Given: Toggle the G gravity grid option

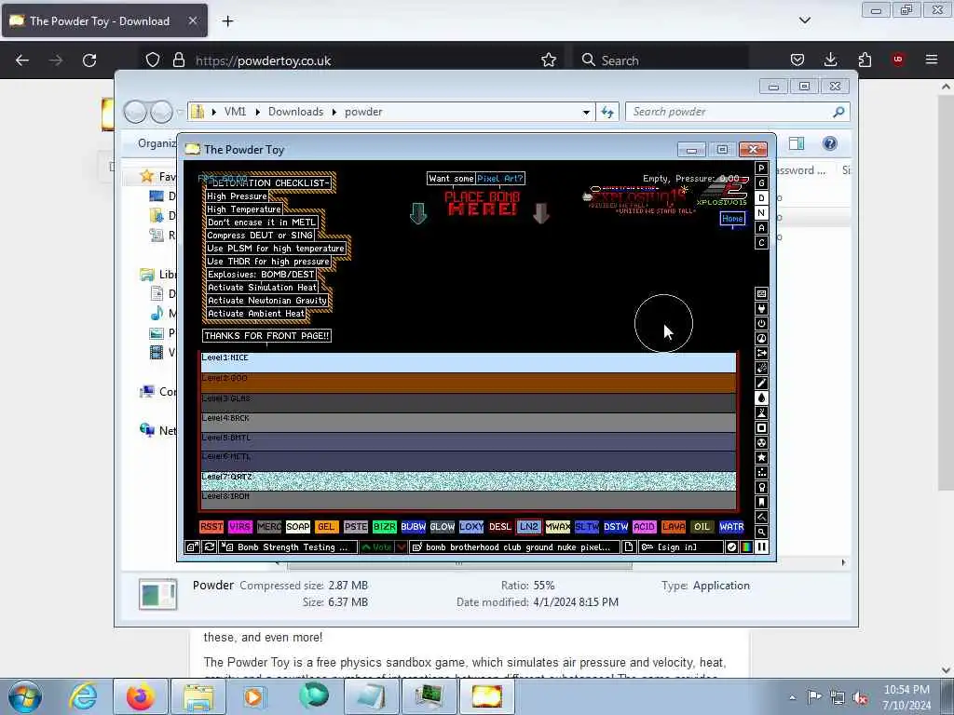Looking at the screenshot, I should point(761,183).
